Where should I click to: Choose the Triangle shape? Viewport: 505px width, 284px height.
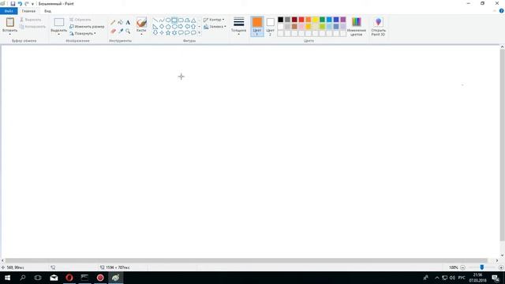pyautogui.click(x=193, y=21)
